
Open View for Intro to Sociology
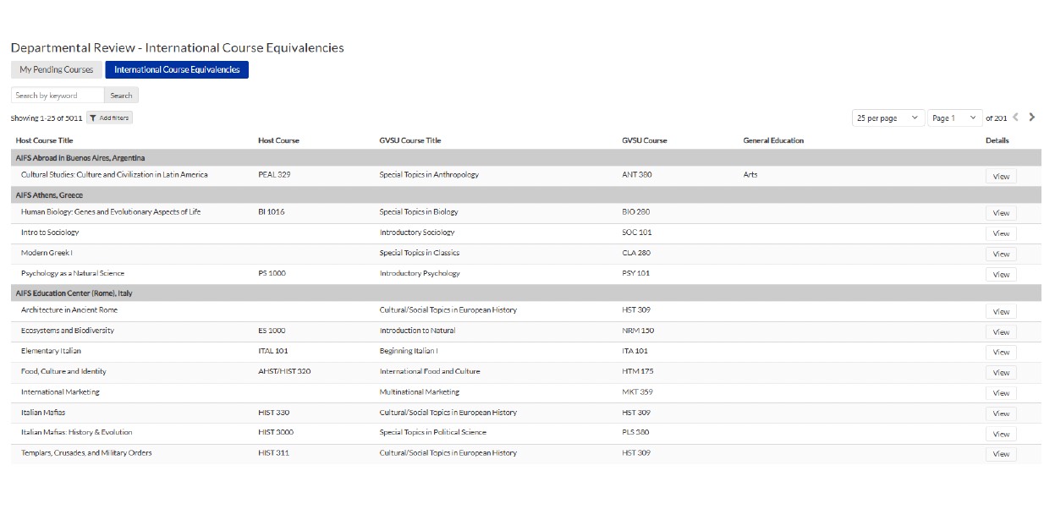(1001, 233)
